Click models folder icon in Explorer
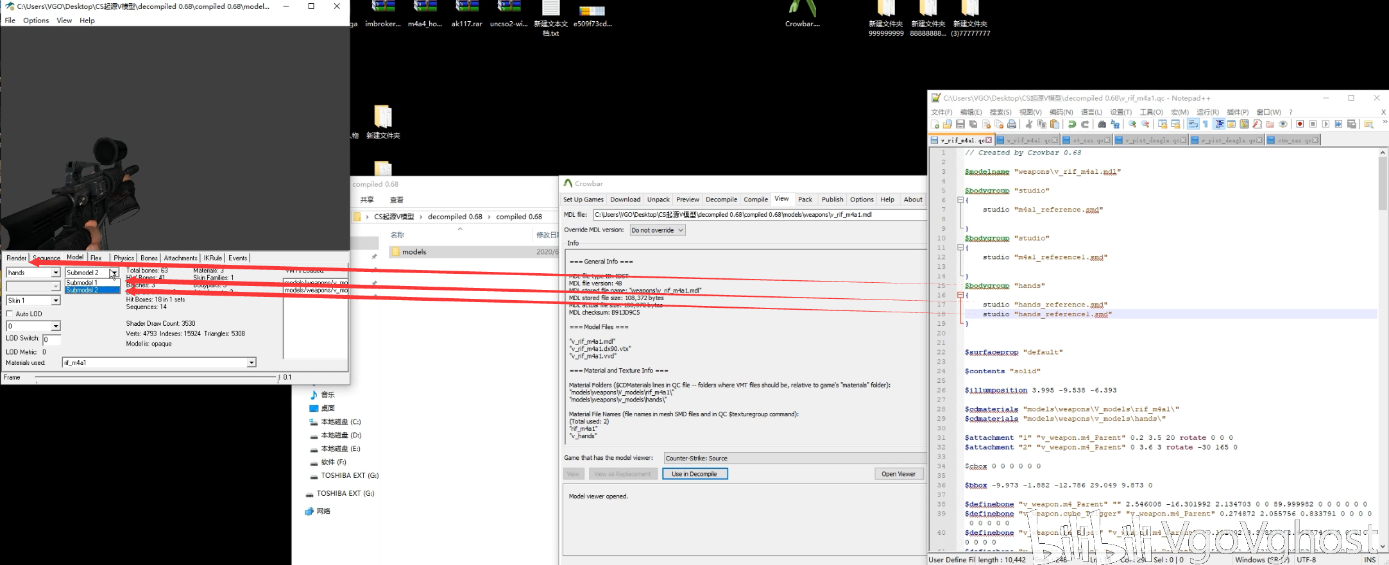The width and height of the screenshot is (1389, 565). coord(396,252)
